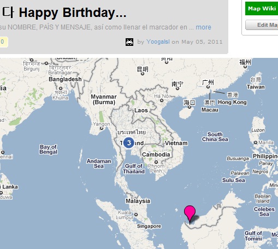
Task: Click the green Map Wiki button
Action: [262, 9]
